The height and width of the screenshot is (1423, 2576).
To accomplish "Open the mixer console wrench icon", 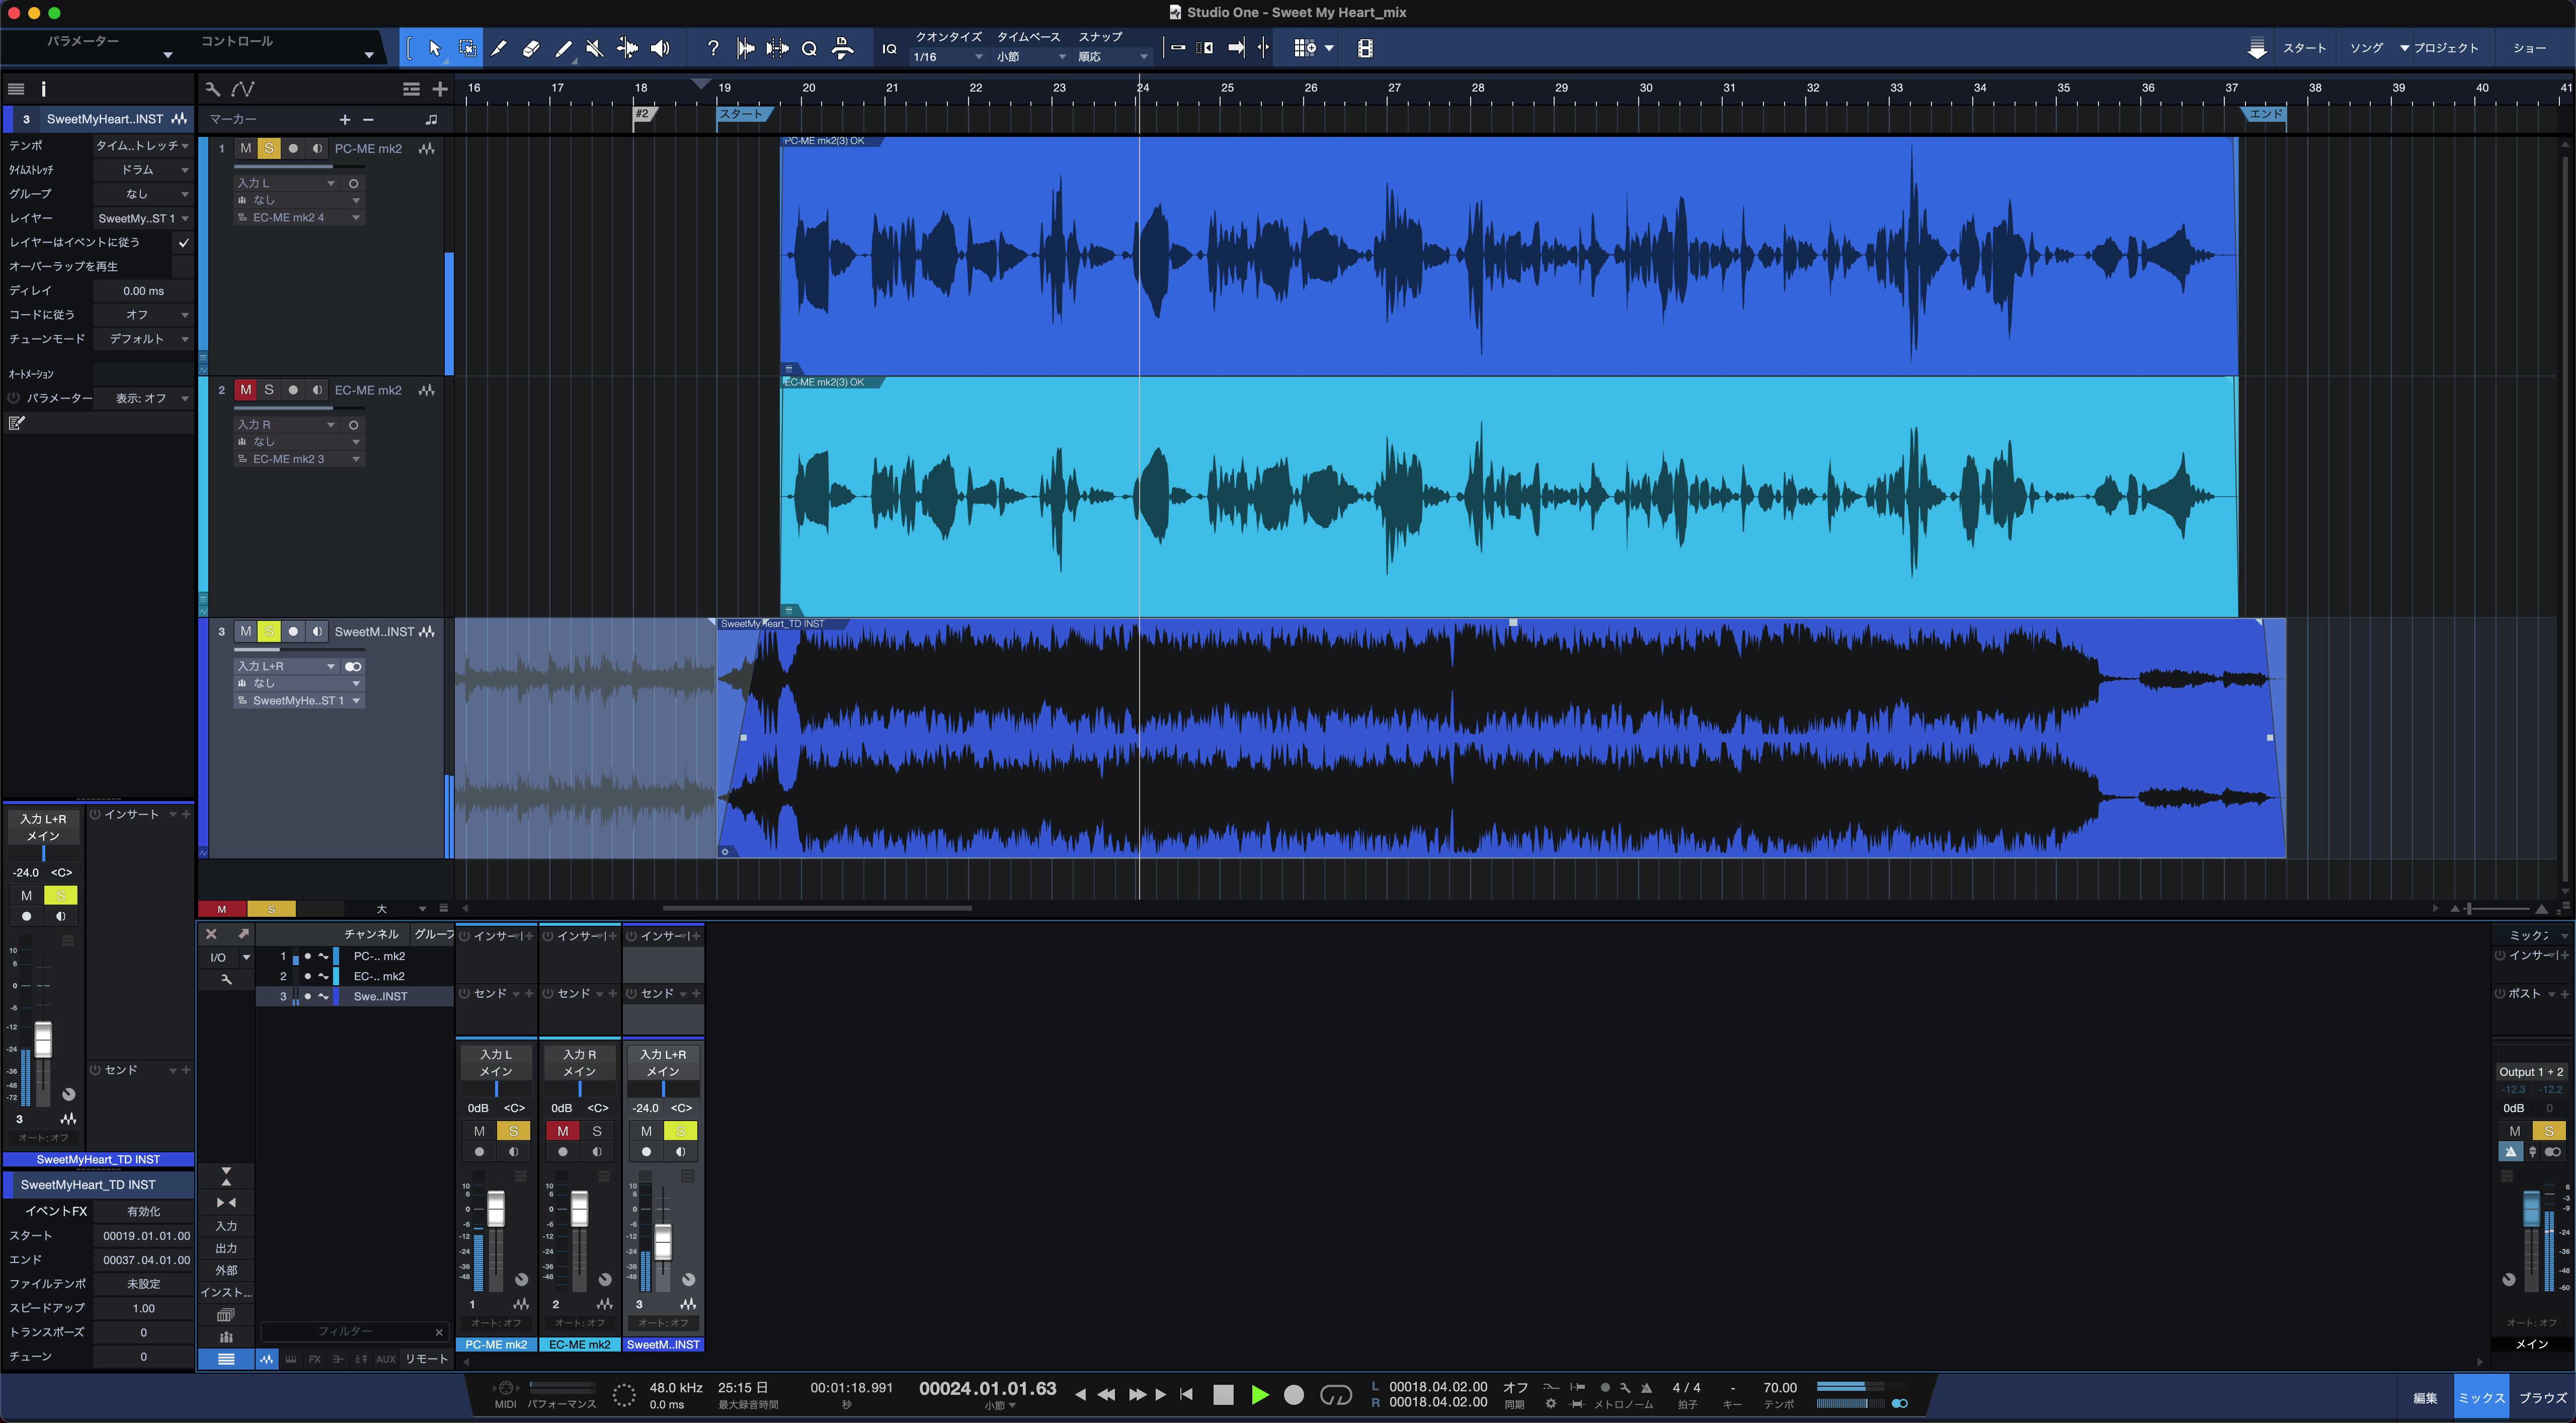I will 226,979.
